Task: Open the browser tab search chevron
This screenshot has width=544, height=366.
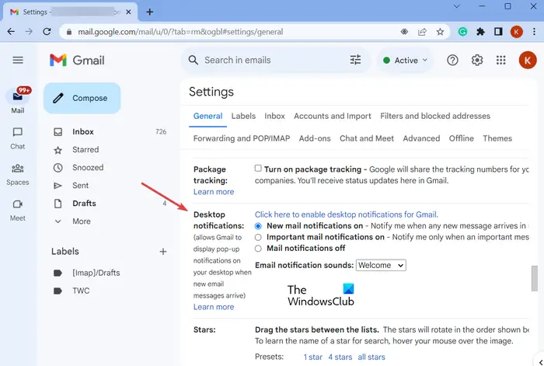Action: (x=457, y=6)
